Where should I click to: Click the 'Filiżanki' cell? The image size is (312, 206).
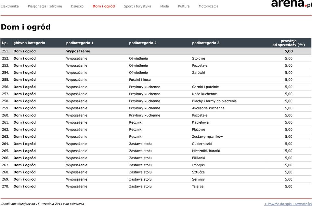pos(199,158)
